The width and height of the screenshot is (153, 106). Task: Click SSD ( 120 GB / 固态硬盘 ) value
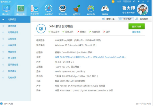68,67
